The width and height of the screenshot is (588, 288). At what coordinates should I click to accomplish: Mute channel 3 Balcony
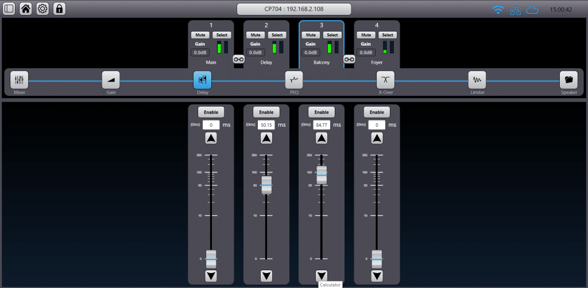pos(311,35)
